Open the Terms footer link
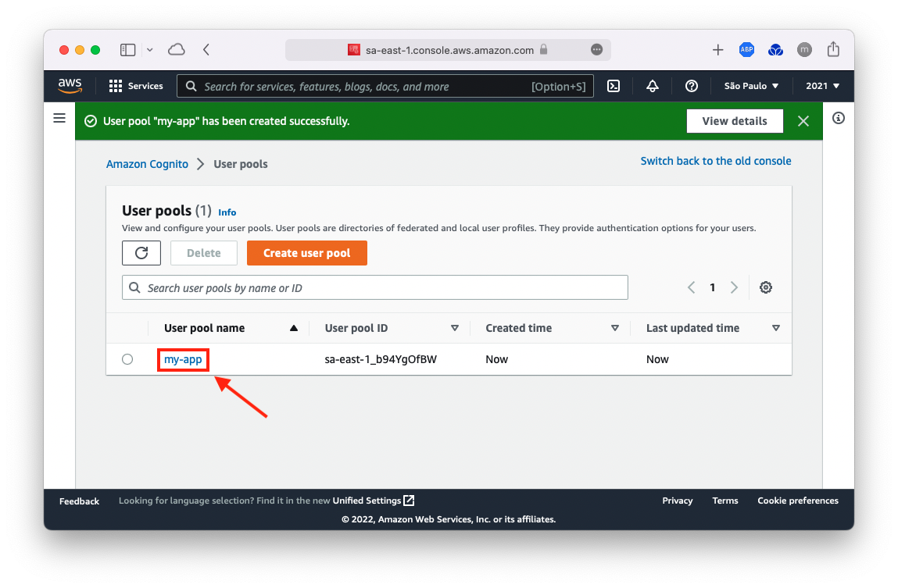 pos(725,501)
